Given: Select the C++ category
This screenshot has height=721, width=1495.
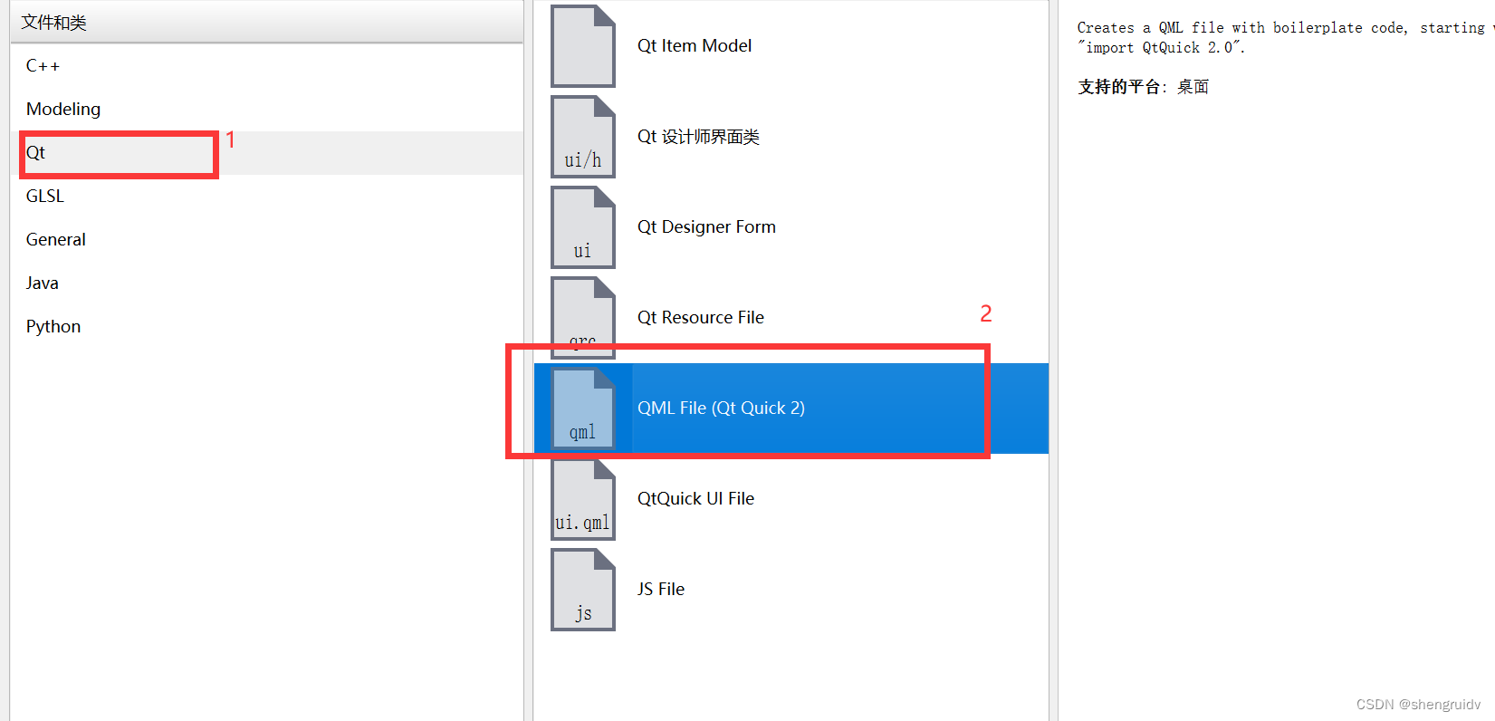Looking at the screenshot, I should pyautogui.click(x=267, y=66).
